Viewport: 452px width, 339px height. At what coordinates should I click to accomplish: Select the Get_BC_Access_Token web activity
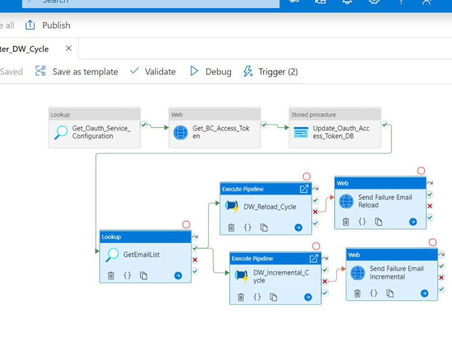(x=215, y=128)
